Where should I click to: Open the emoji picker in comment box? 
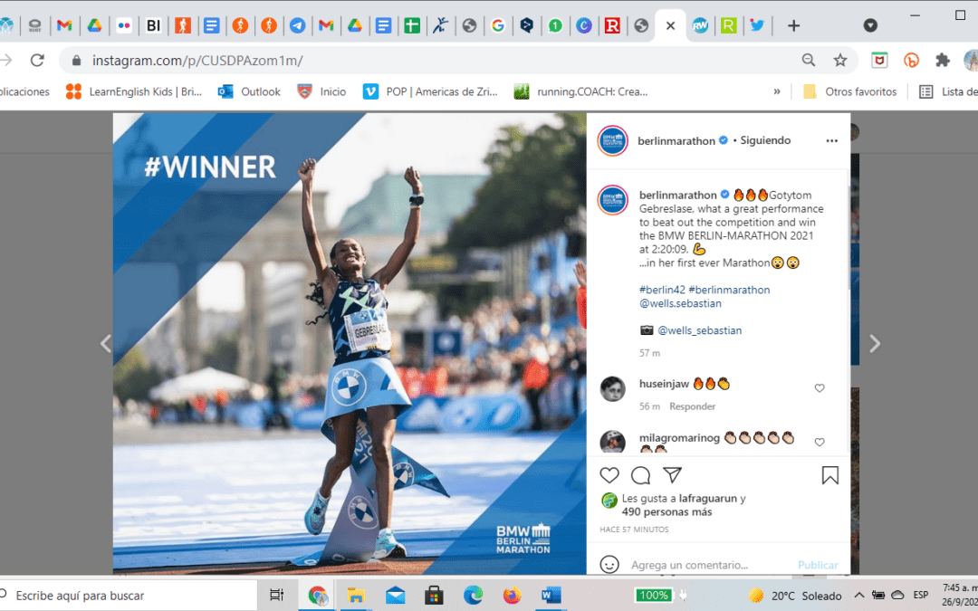609,564
